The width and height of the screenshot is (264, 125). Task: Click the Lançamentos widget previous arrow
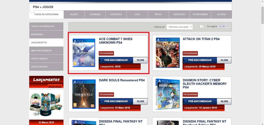[51, 86]
